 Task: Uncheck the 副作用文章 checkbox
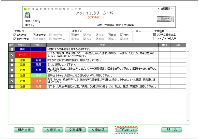[15, 39]
